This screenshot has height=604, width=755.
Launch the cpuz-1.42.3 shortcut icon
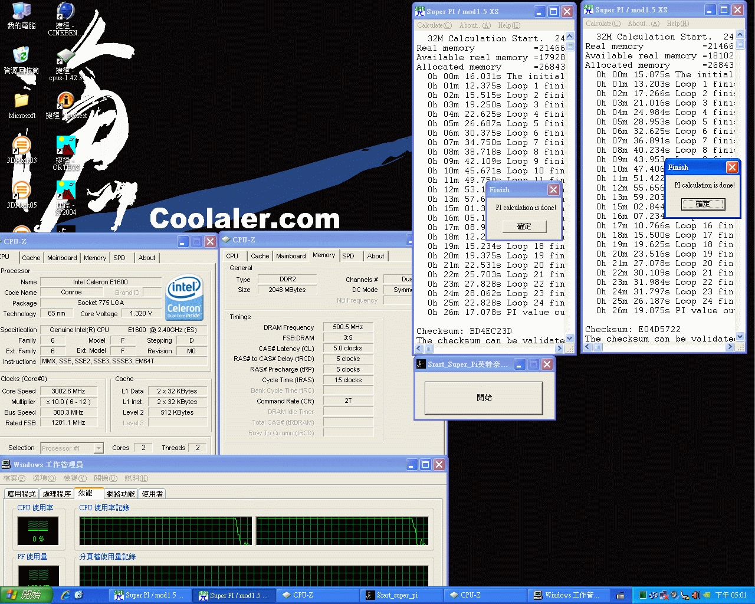tap(65, 55)
